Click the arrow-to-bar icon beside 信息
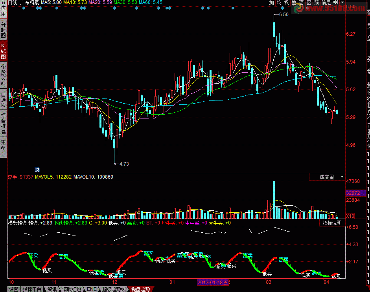370x292 pixels. tap(336, 3)
